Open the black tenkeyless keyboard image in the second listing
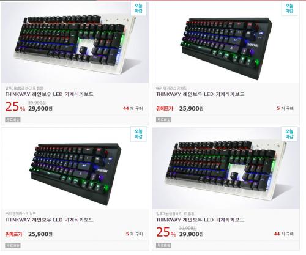 tap(226, 42)
